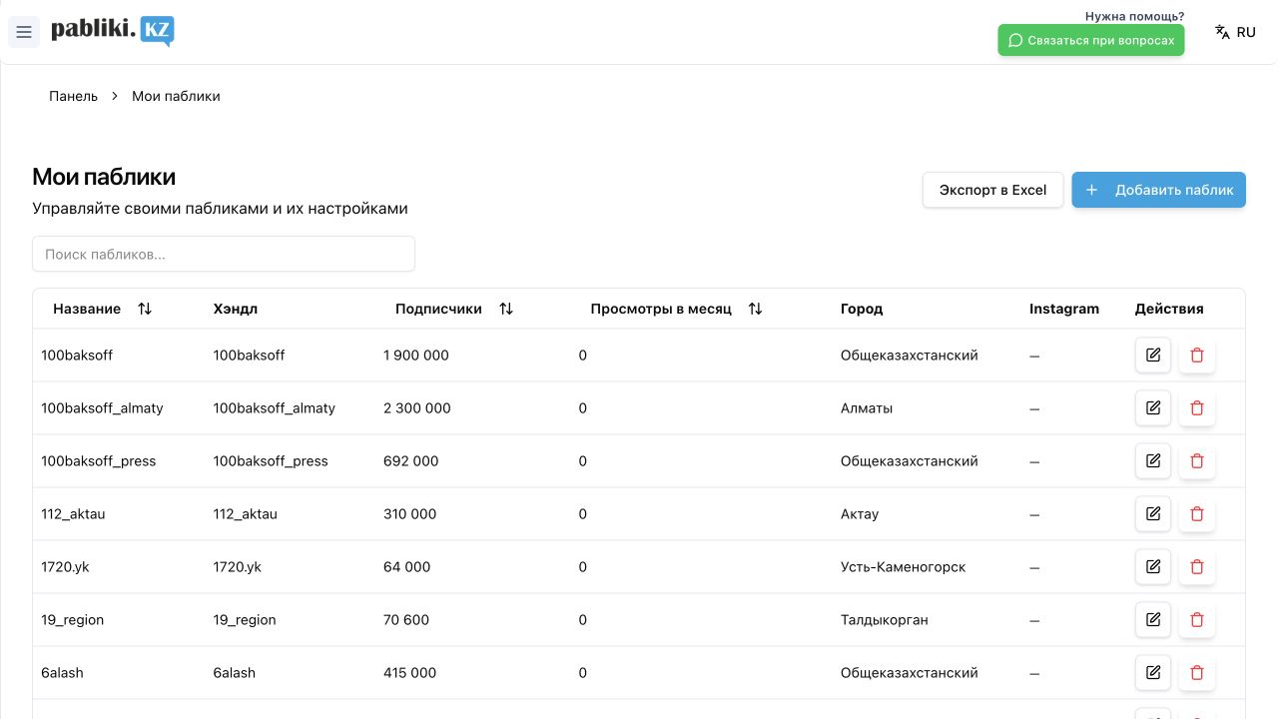The width and height of the screenshot is (1278, 719).
Task: Click the Усть-Каменогорск city cell
Action: [x=904, y=566]
